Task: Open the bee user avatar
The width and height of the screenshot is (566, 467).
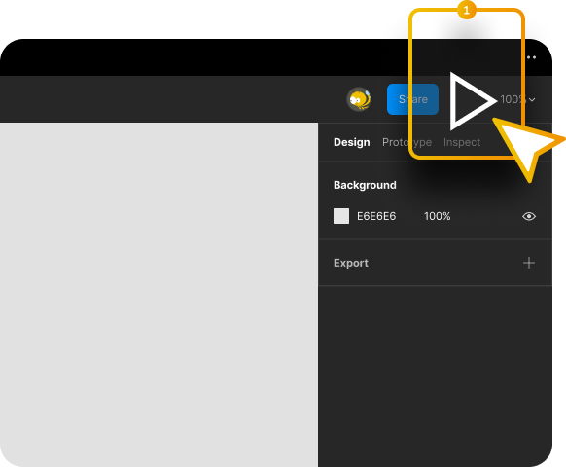Action: tap(359, 99)
